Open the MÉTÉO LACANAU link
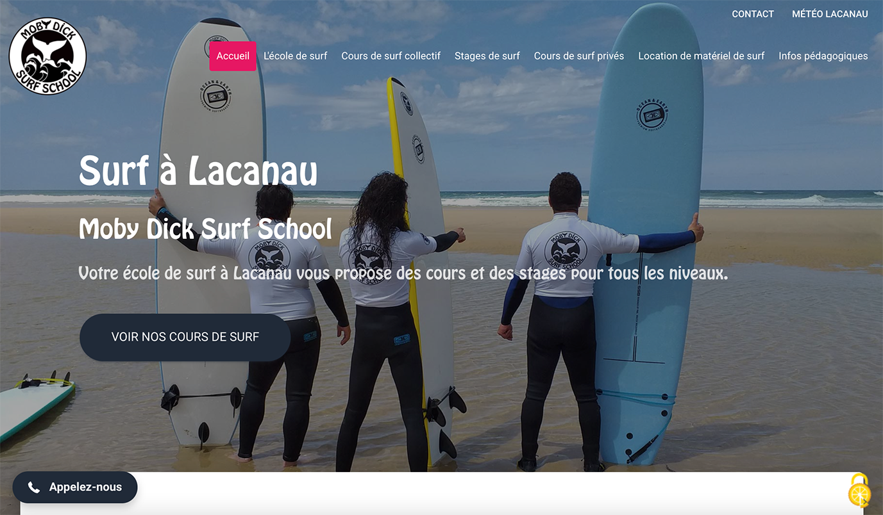Image resolution: width=883 pixels, height=515 pixels. coord(830,13)
